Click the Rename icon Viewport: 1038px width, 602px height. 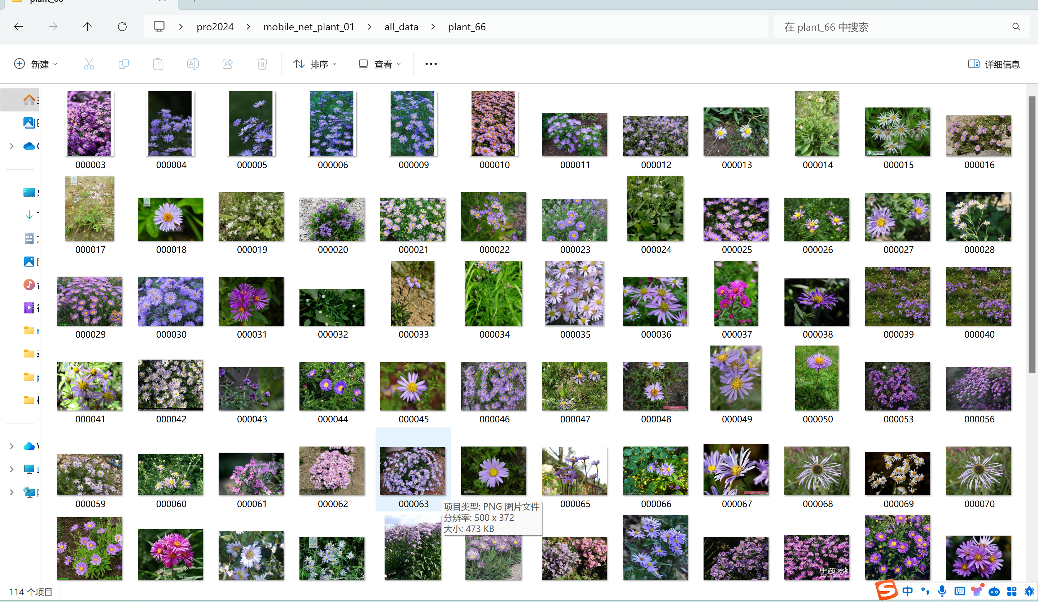193,64
